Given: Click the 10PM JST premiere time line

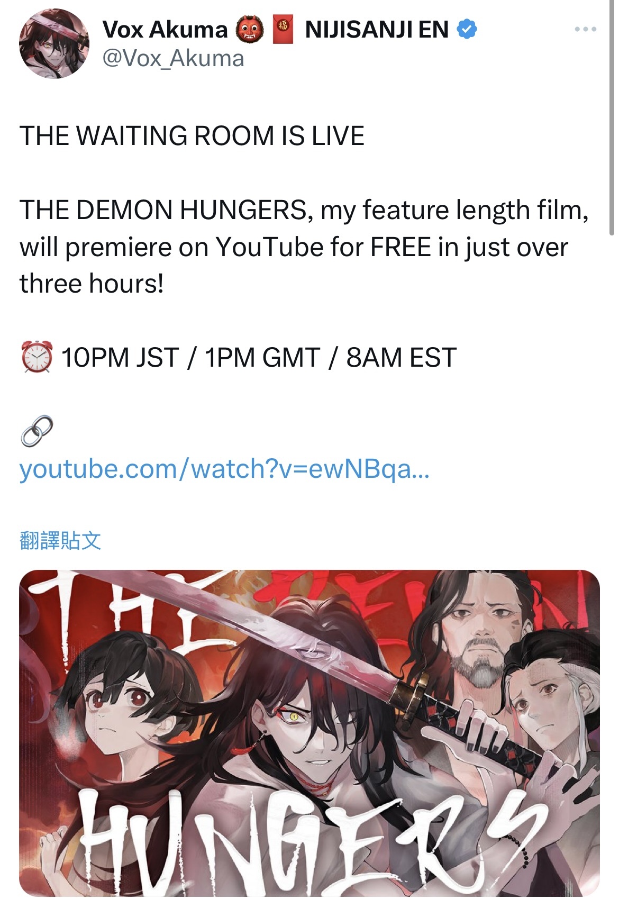Looking at the screenshot, I should (259, 358).
